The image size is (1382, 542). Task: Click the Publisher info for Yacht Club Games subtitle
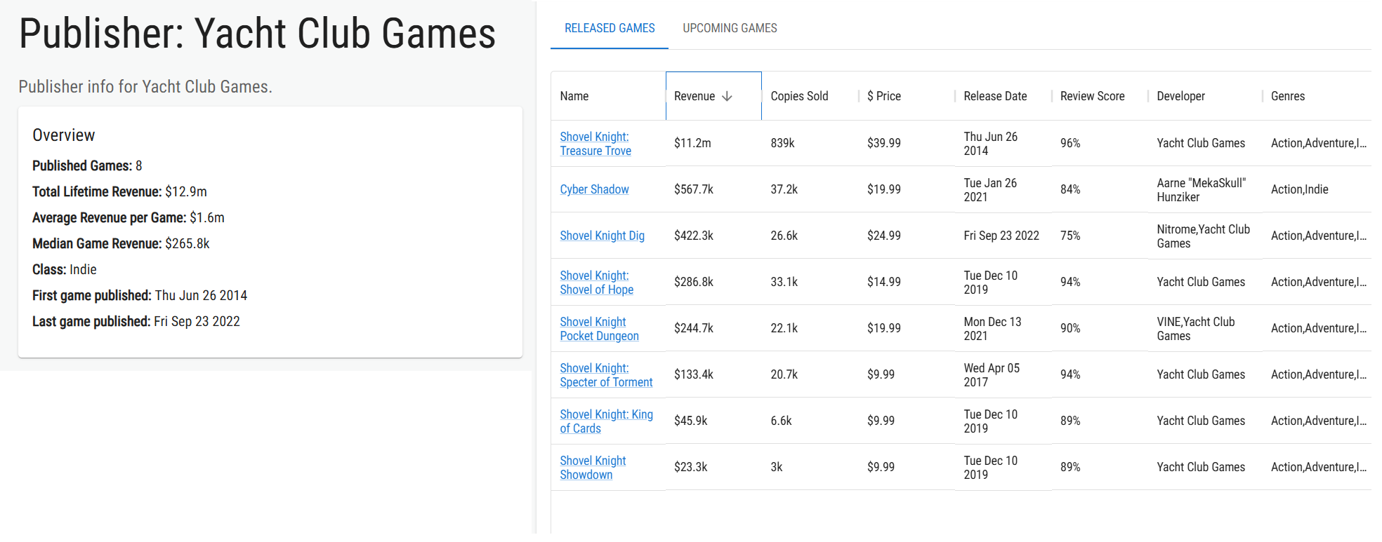click(x=145, y=86)
